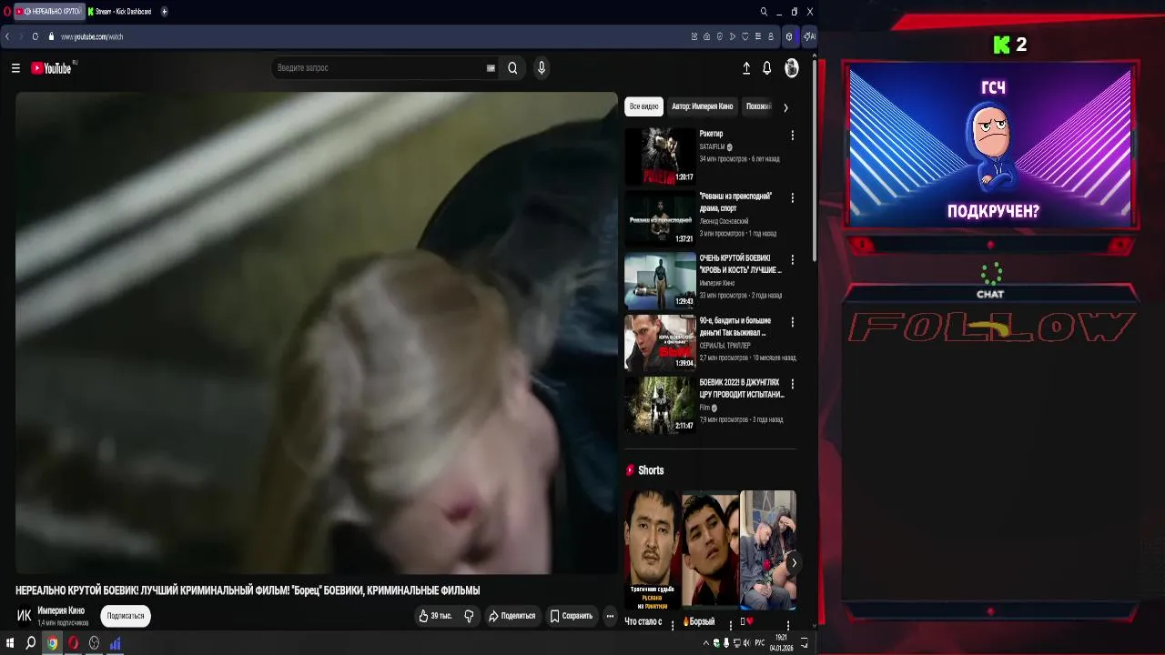Open the 1:29:43 "ОЧЕНЬ КРУТОЙ БОЕВИК" thumbnail
Screen dimensions: 1165x655
[660, 281]
